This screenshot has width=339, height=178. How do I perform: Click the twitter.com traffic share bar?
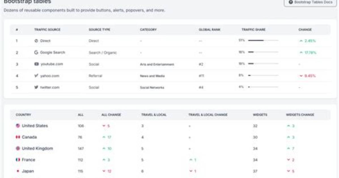[x=263, y=87]
